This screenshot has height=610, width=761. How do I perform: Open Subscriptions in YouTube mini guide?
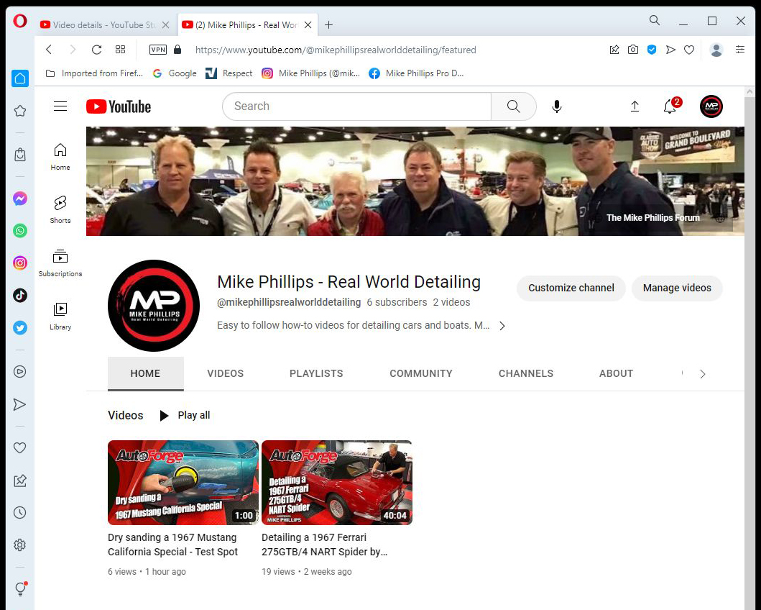tap(60, 263)
